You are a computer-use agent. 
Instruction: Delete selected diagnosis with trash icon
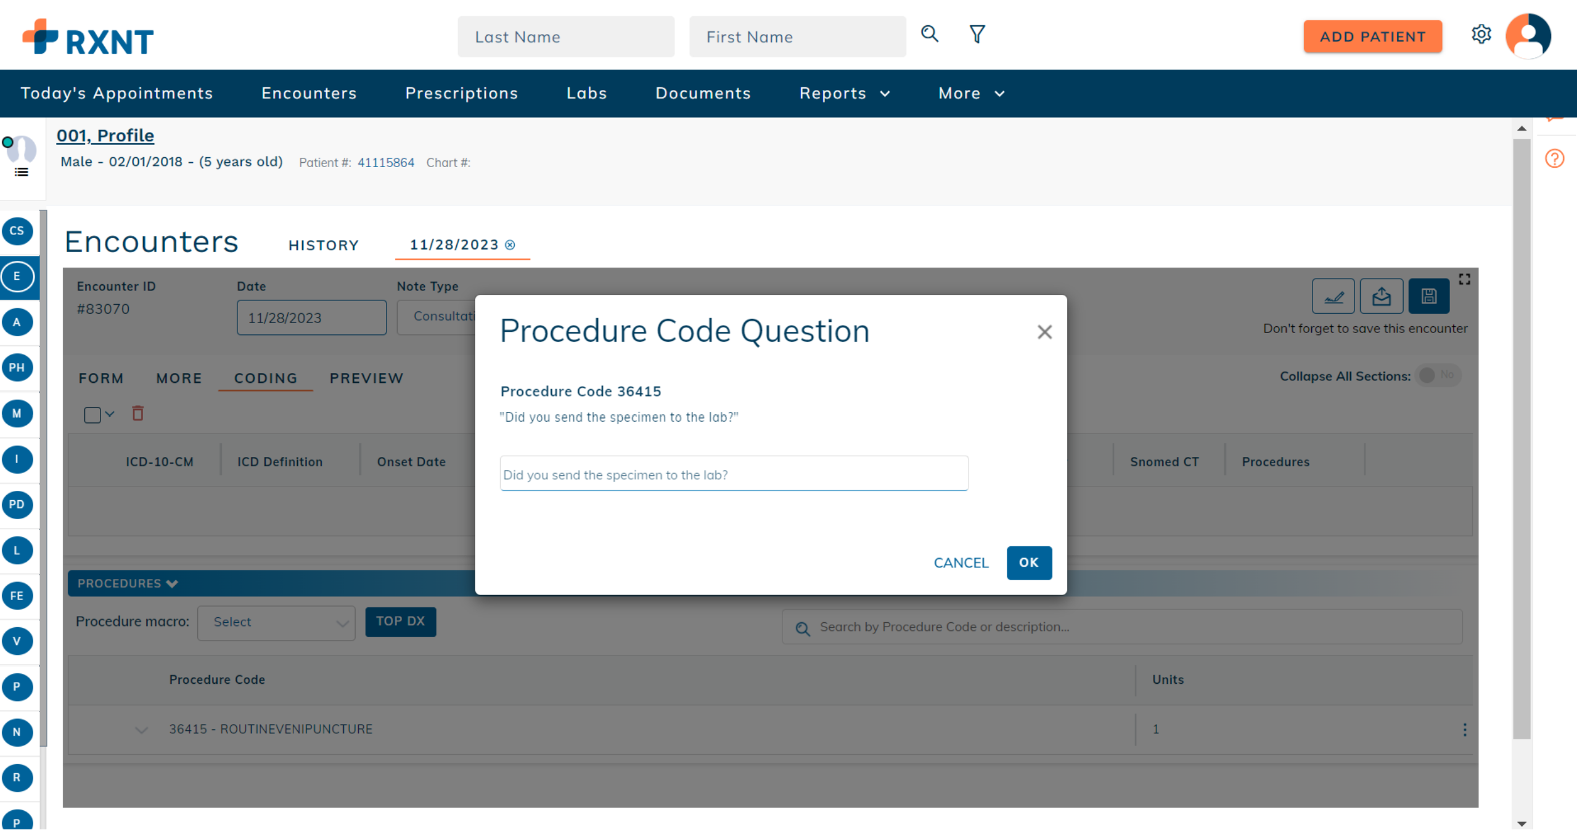(137, 414)
